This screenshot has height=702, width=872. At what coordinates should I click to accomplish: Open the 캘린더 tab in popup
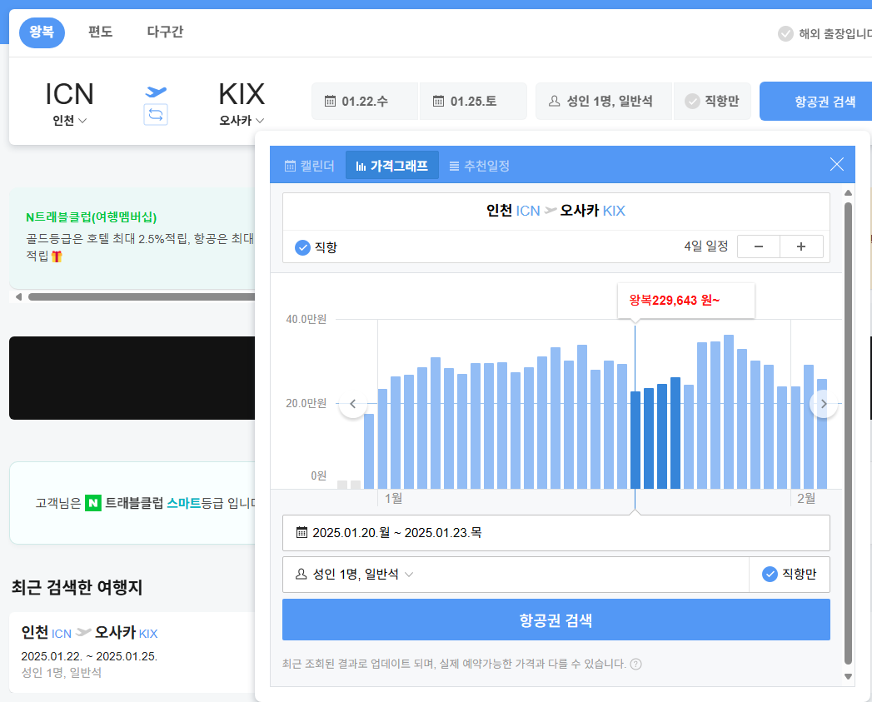click(x=309, y=165)
